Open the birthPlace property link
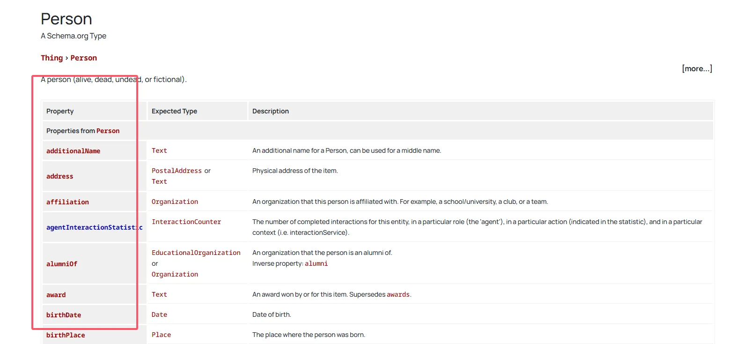The image size is (737, 344). click(66, 335)
